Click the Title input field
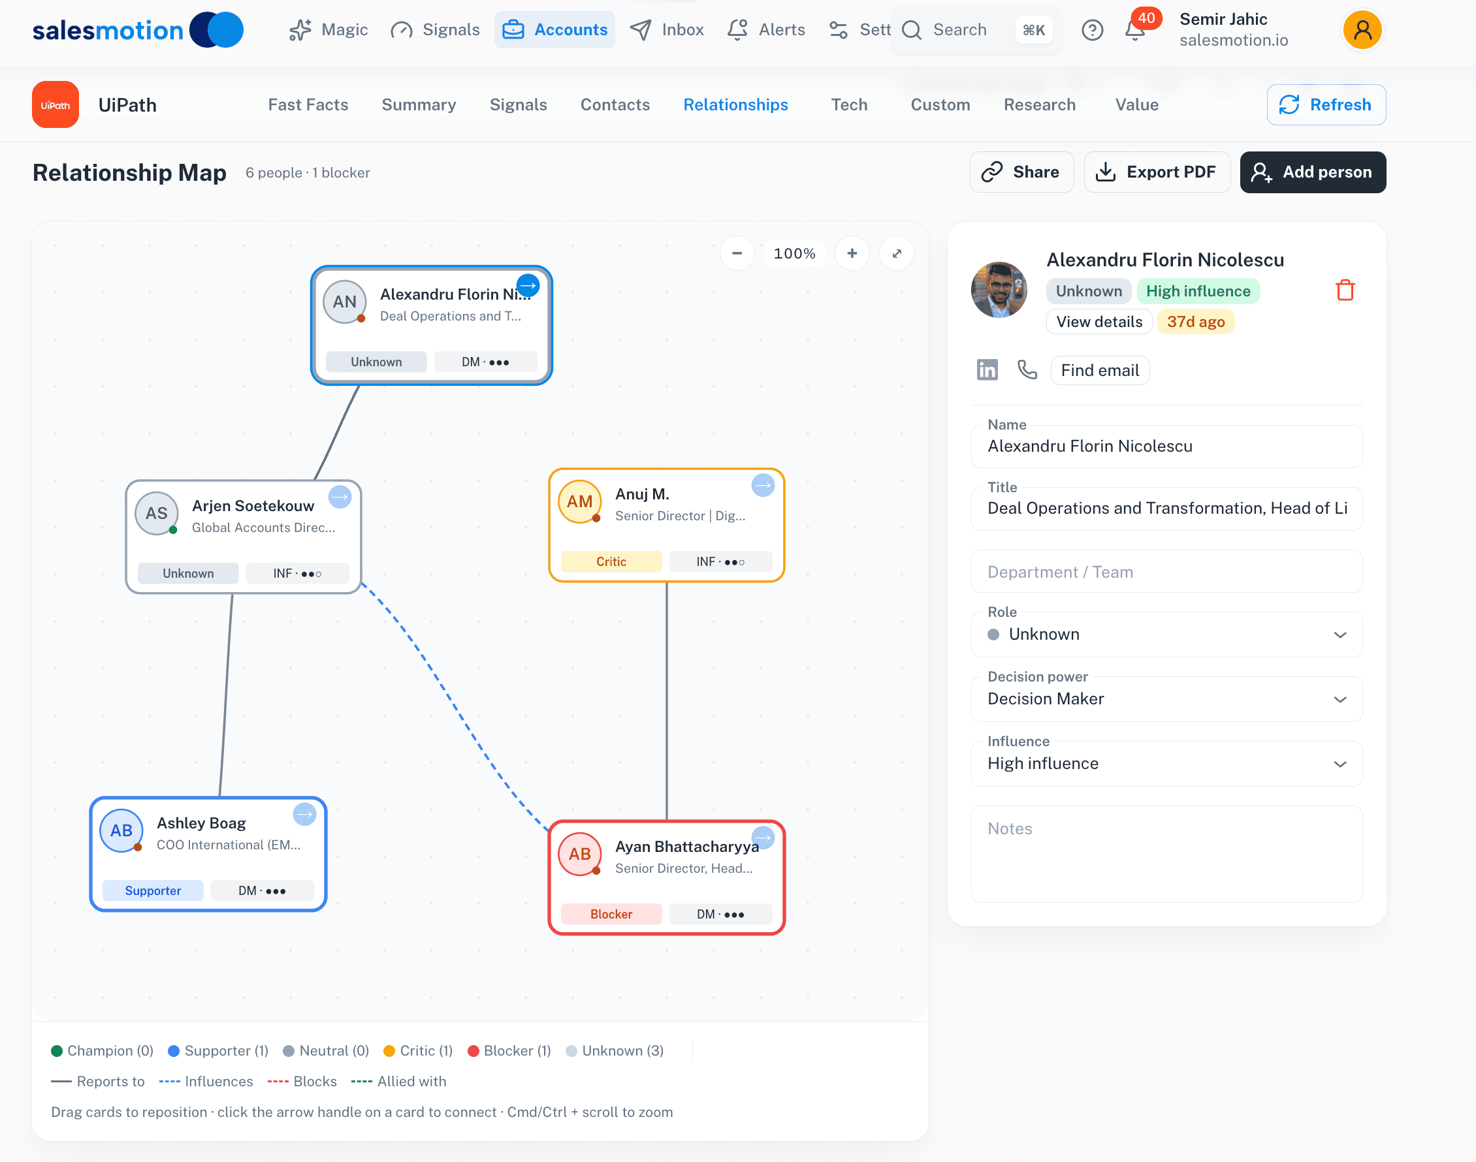1476x1162 pixels. 1166,508
